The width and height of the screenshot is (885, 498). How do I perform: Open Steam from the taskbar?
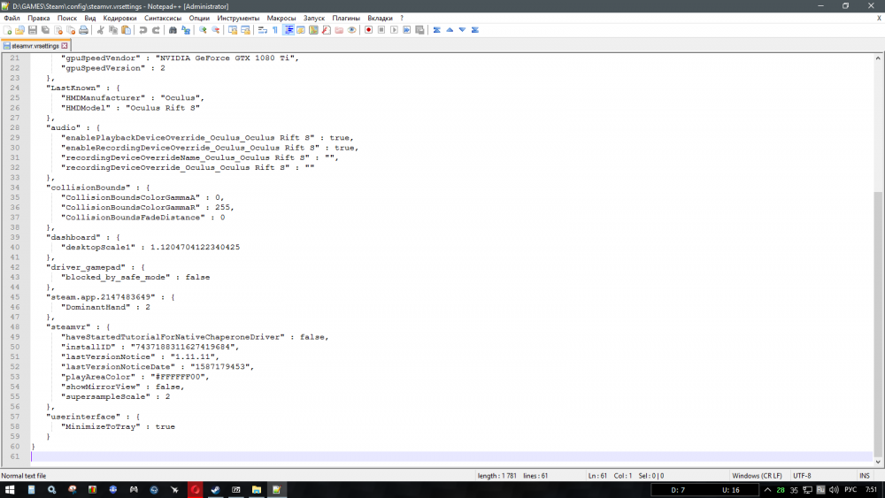(x=216, y=489)
